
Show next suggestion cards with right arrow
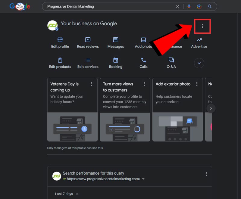211,108
